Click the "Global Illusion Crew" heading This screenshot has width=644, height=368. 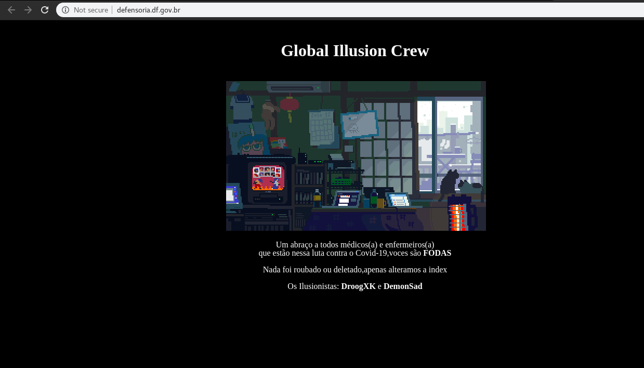pos(355,50)
